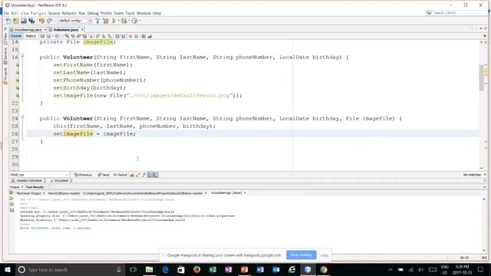
Task: Switch to the VolunteerApp.java tab
Action: coord(28,30)
